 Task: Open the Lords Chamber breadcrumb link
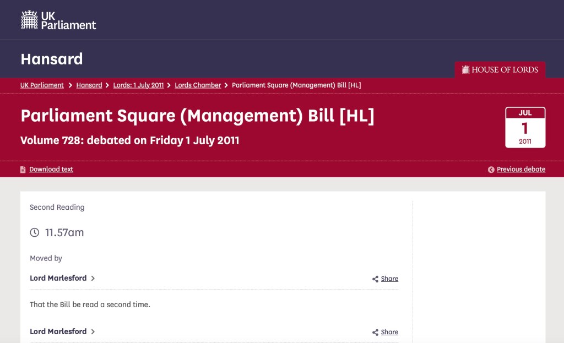198,85
